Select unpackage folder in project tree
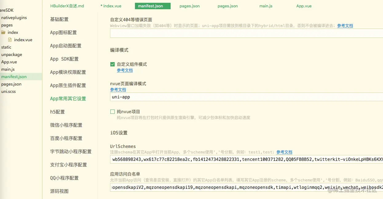The image size is (383, 199). (12, 54)
